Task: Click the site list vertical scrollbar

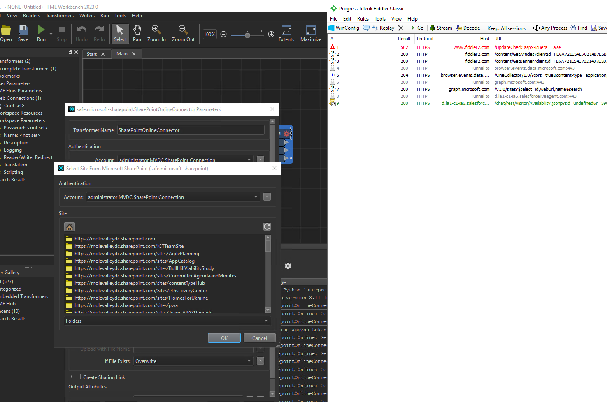Action: tap(268, 274)
